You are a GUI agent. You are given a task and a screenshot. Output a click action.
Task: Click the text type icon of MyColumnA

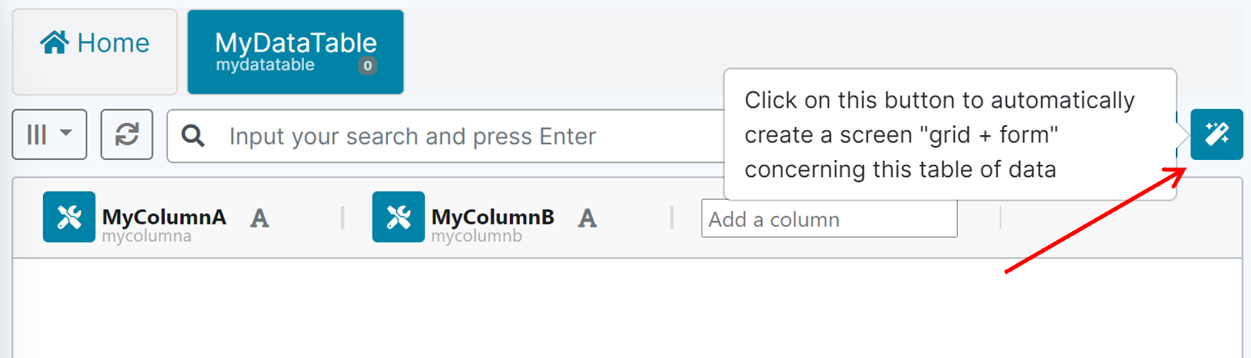coord(259,217)
